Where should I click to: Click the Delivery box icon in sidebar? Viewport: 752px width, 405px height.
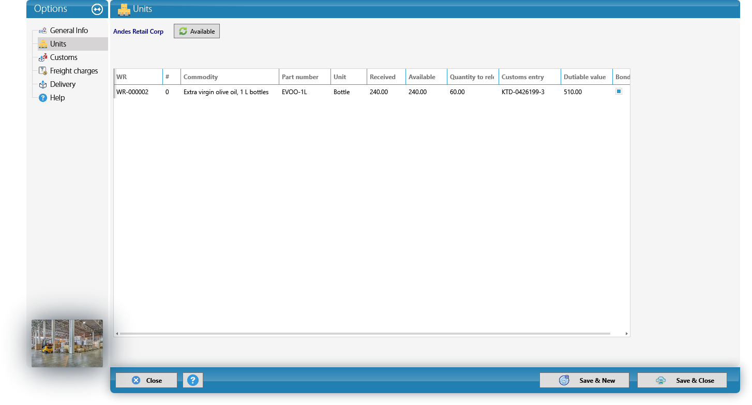coord(43,84)
